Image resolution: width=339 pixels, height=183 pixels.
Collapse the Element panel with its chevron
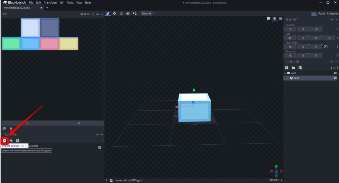(x=336, y=19)
